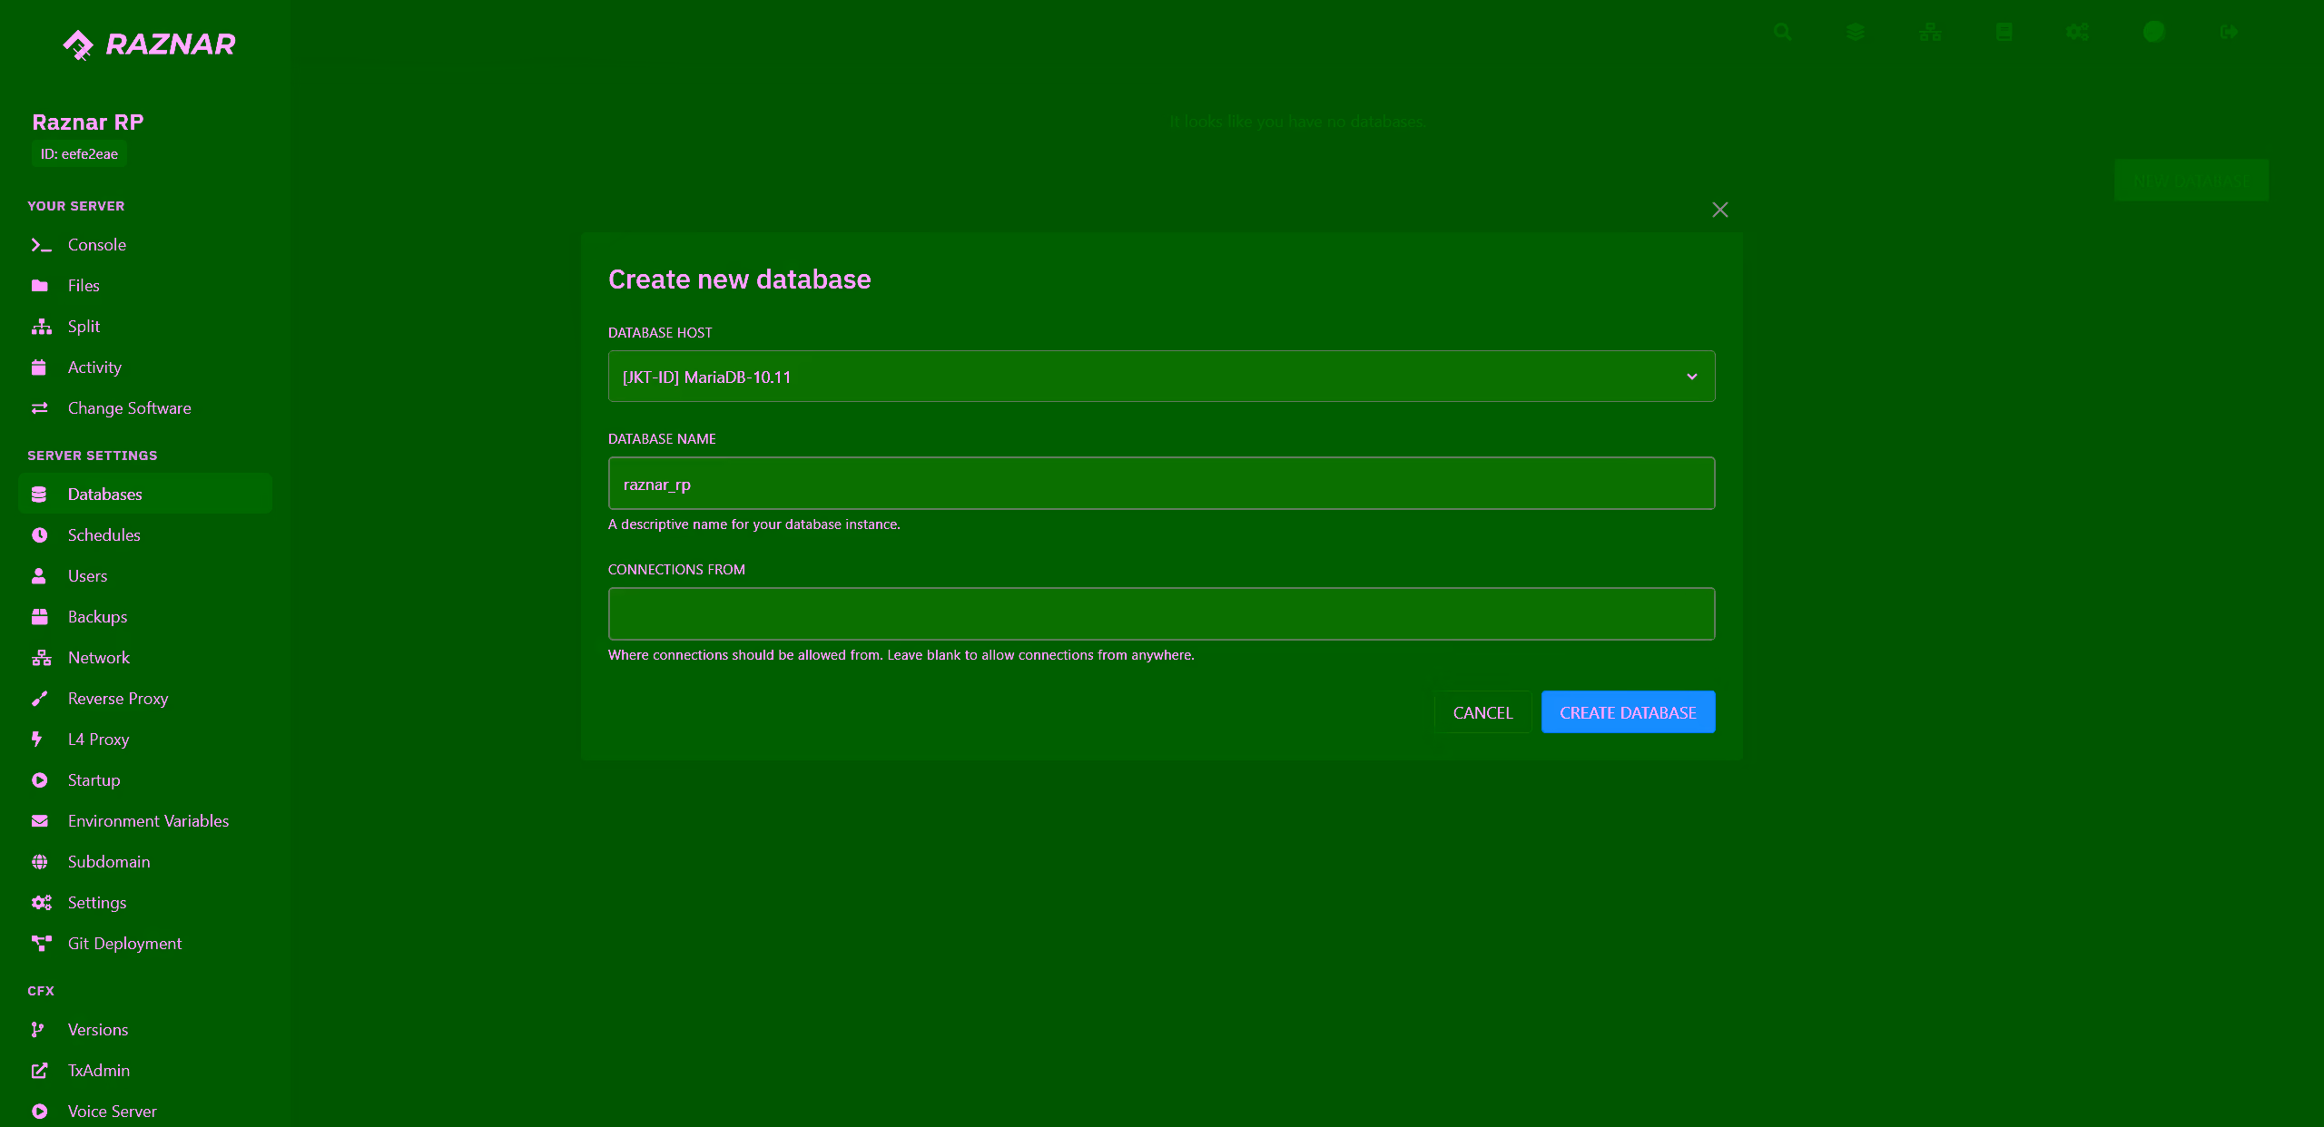Click the Reverse Proxy icon

pos(40,699)
